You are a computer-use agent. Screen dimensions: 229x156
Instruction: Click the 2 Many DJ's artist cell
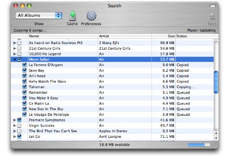tap(109, 43)
